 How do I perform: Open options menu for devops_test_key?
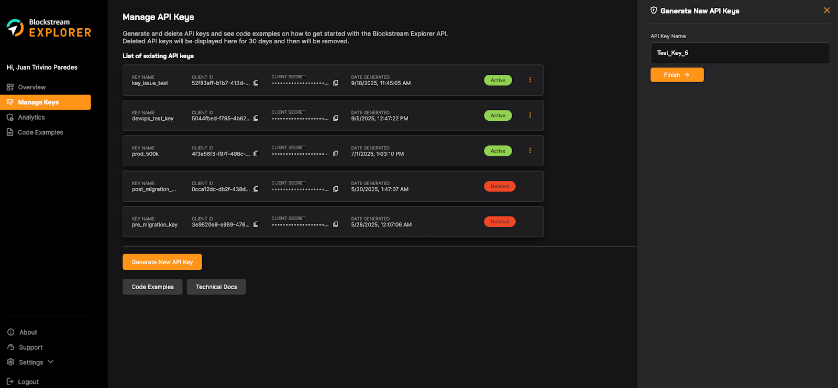click(x=530, y=115)
